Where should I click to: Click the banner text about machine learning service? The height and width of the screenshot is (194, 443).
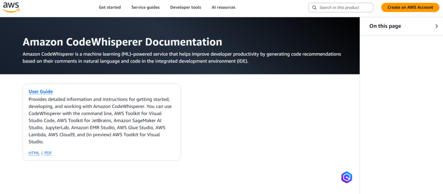pyautogui.click(x=182, y=57)
